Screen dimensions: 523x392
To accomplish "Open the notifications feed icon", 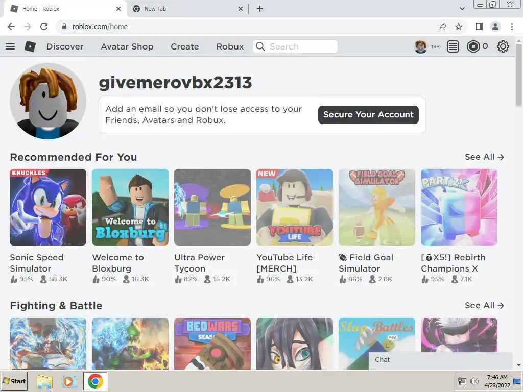I will click(453, 46).
